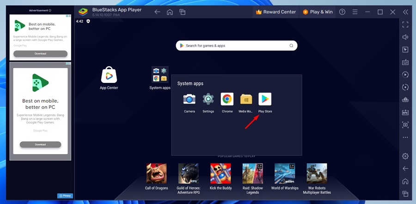Open the Reward Center

point(275,12)
